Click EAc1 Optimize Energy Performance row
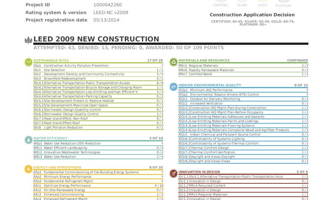The image size is (335, 200). click(98, 186)
